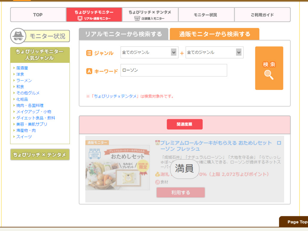Click the 通販モニター label on the thumbnail
308x231 pixels.
click(97, 142)
